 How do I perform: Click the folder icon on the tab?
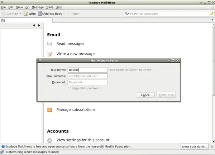3,20
